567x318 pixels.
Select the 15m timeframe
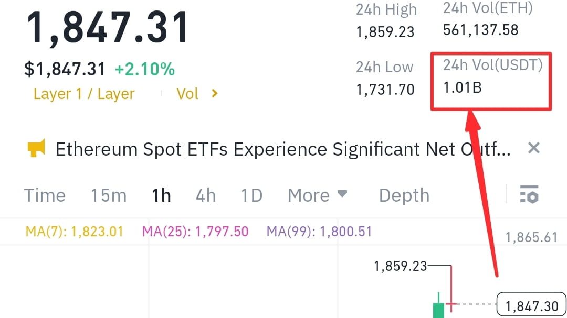click(109, 195)
